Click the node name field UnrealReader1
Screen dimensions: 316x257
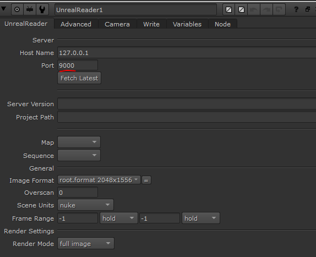tap(135, 10)
